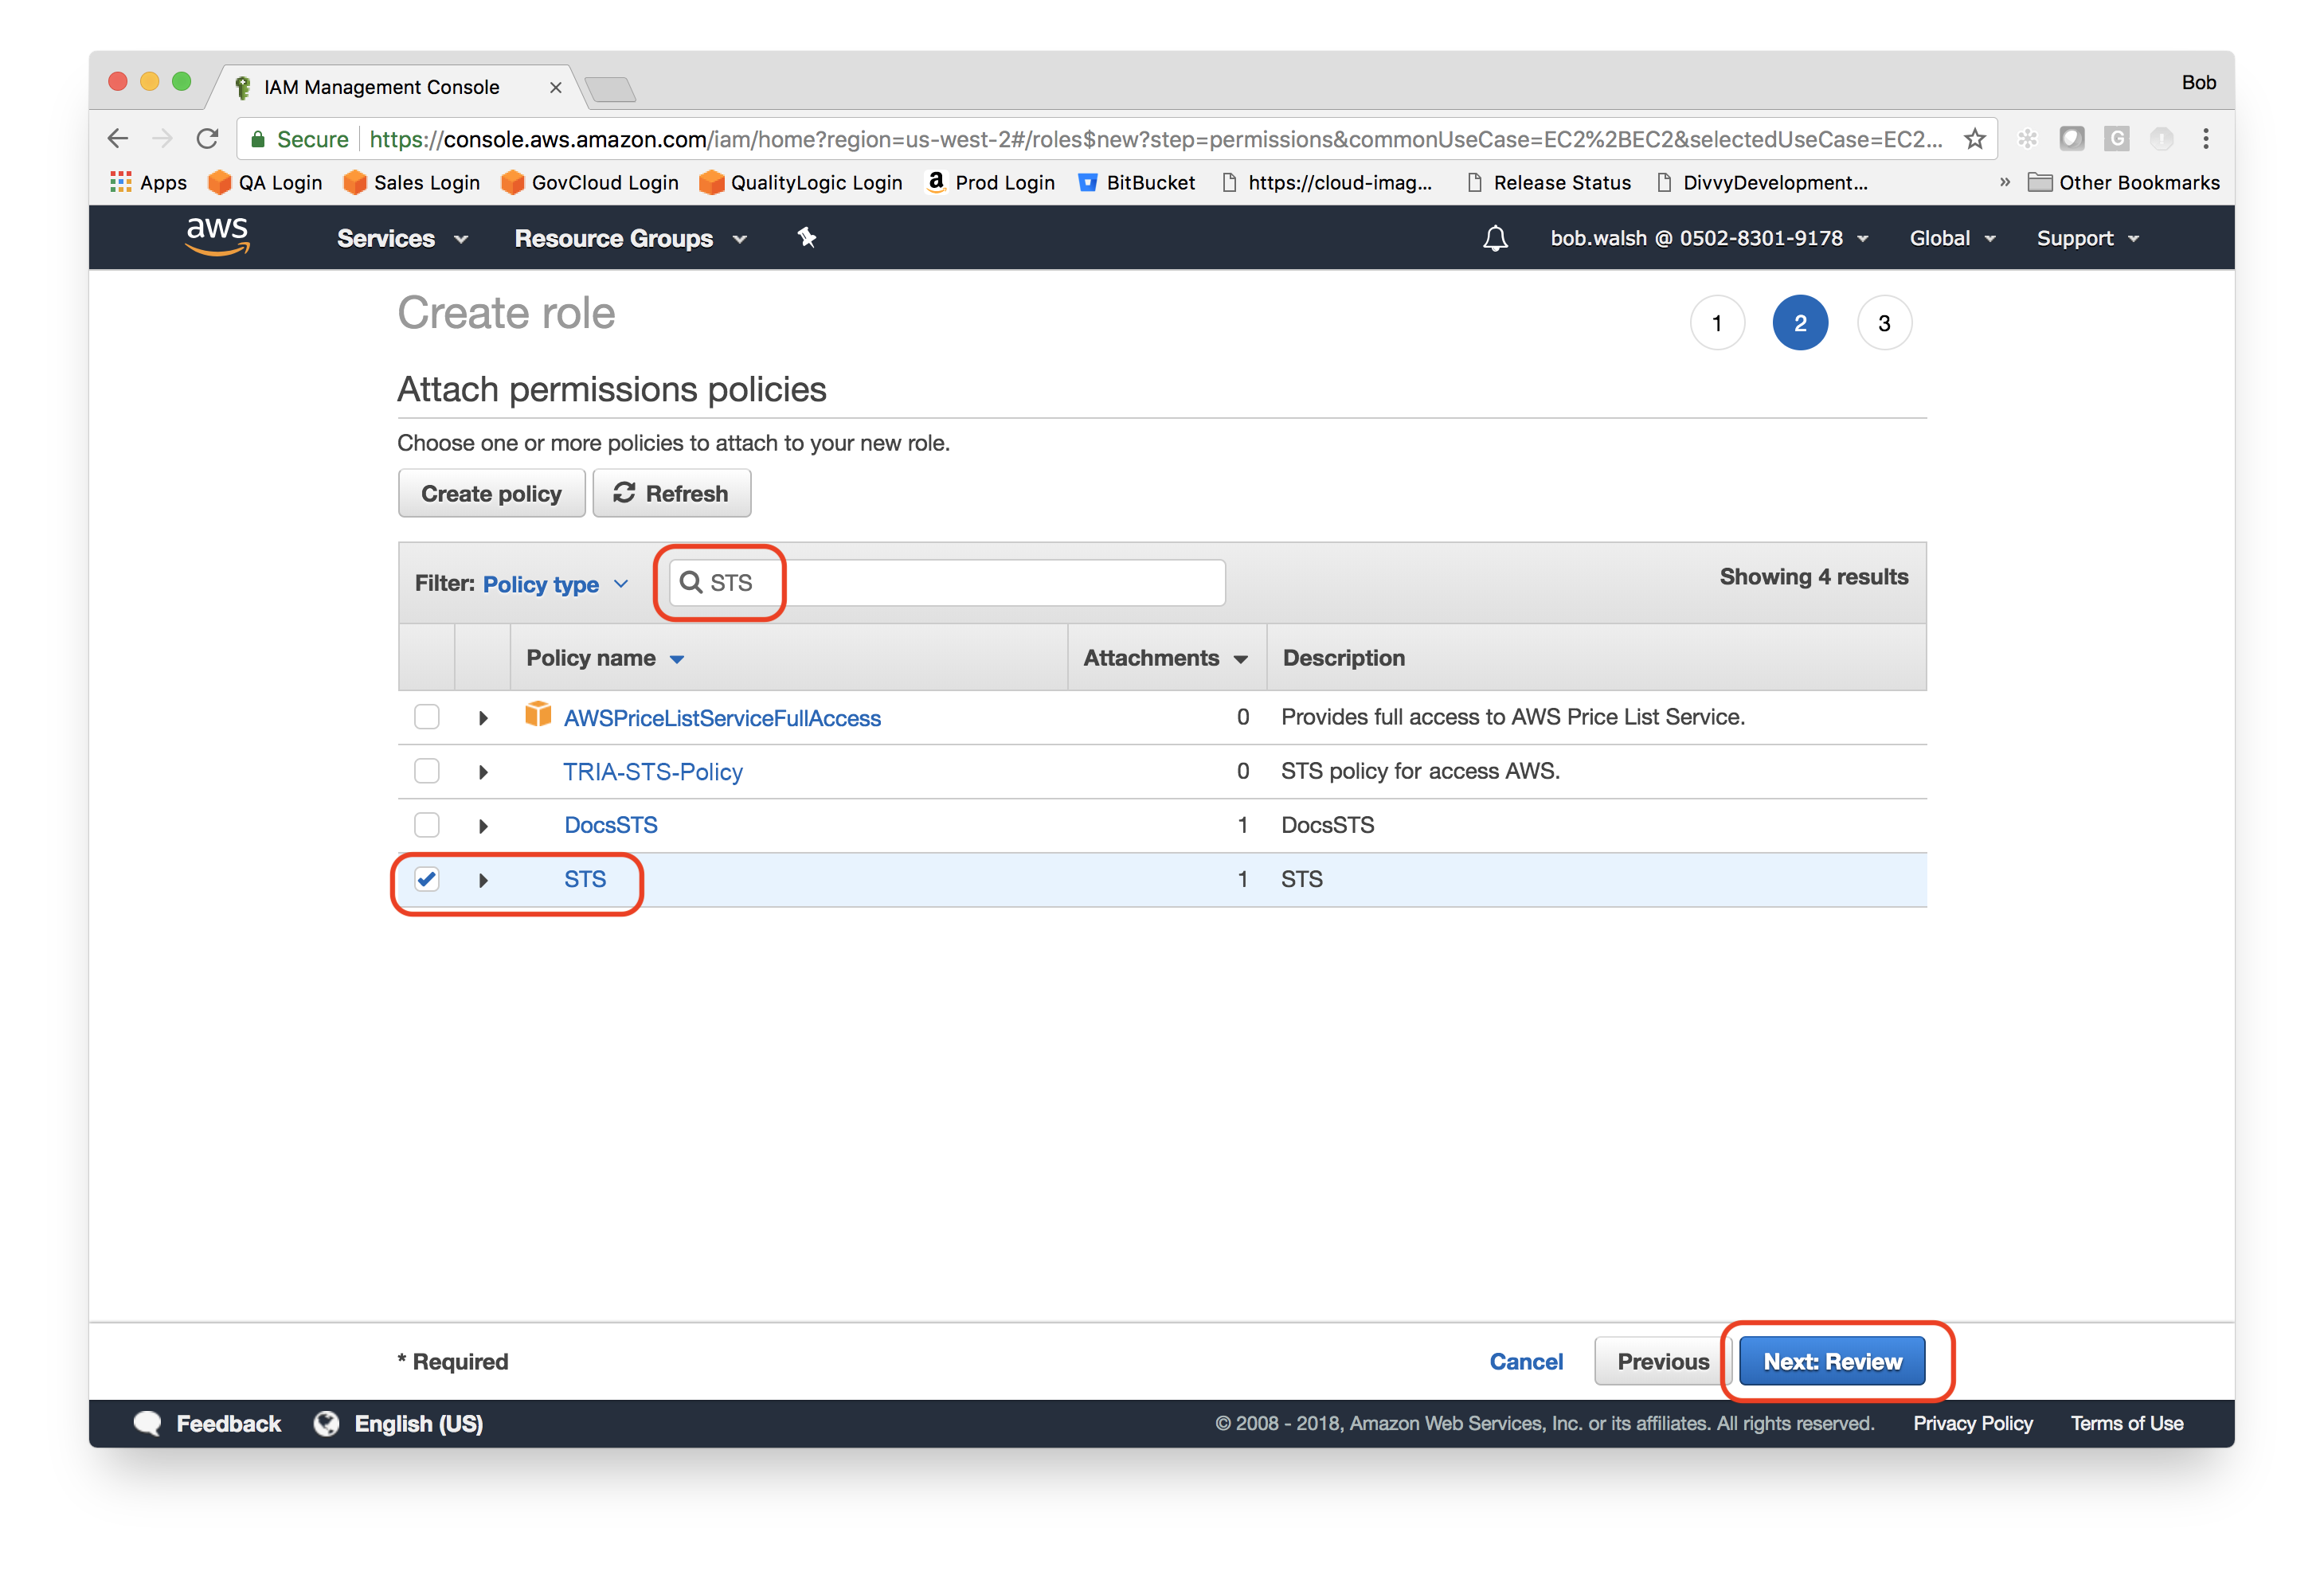Image resolution: width=2324 pixels, height=1575 pixels.
Task: Uncheck the STS policy checkbox
Action: [x=427, y=879]
